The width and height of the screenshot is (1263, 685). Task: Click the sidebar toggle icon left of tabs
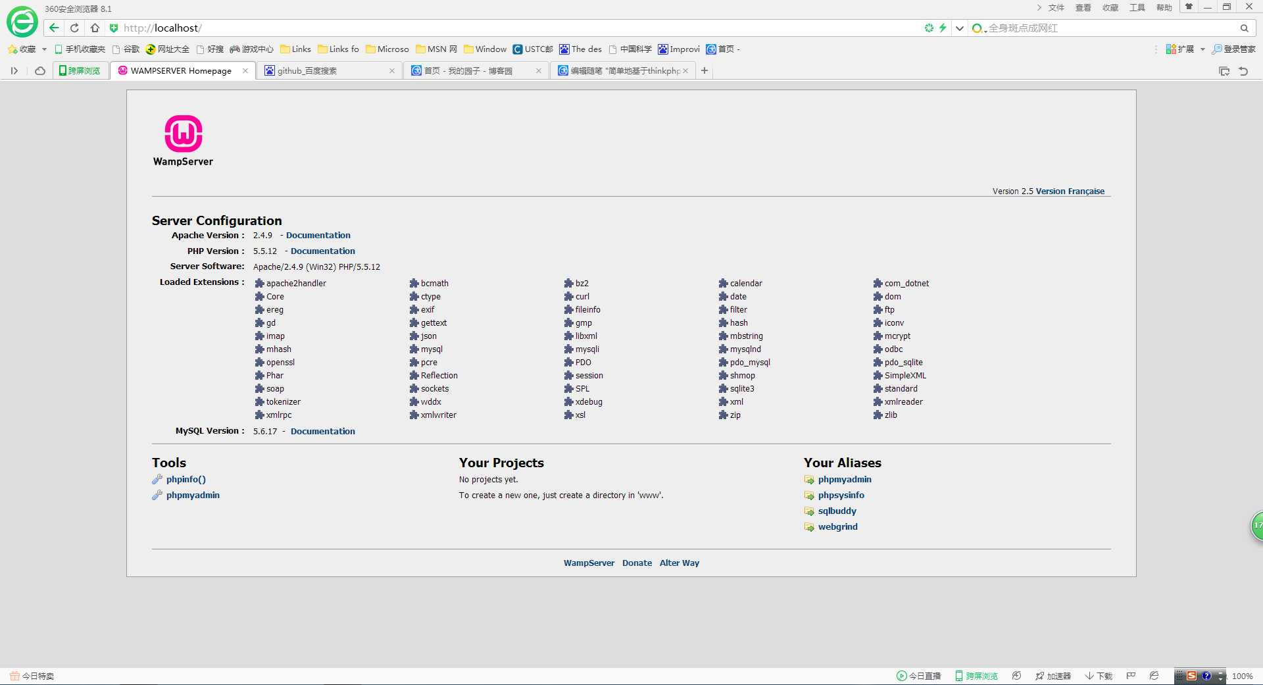14,70
